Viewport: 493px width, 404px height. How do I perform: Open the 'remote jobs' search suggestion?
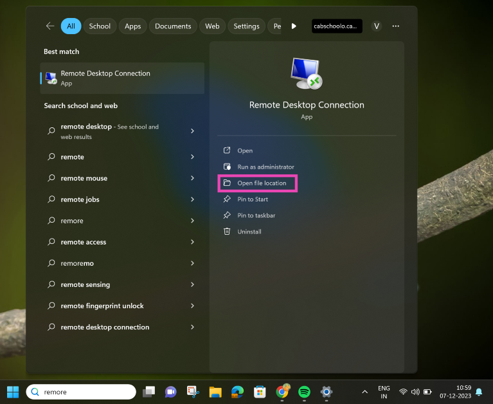80,199
